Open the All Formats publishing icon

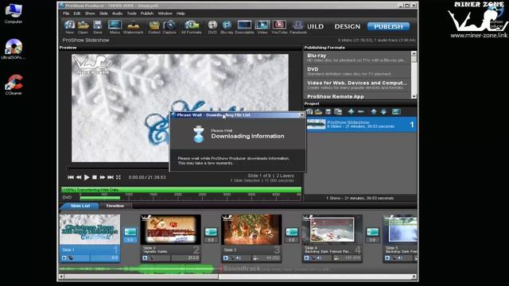pos(191,26)
